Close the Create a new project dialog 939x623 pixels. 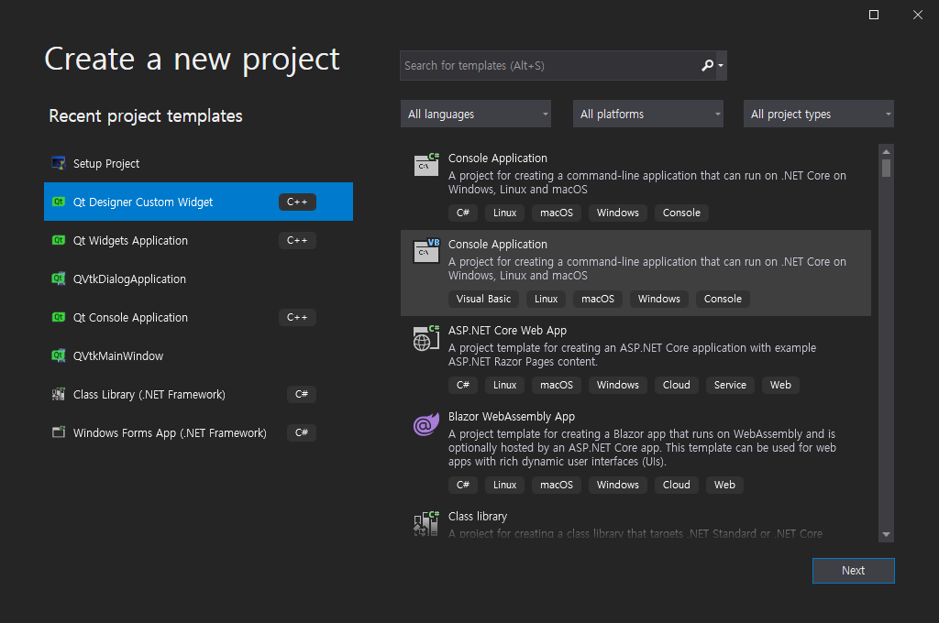coord(917,15)
